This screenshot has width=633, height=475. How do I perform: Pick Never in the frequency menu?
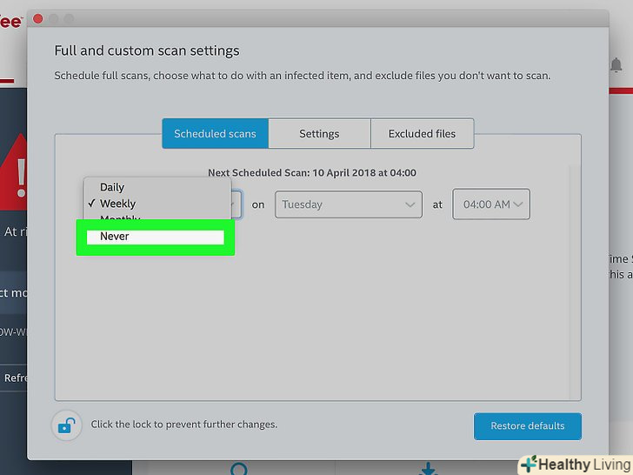click(x=156, y=237)
